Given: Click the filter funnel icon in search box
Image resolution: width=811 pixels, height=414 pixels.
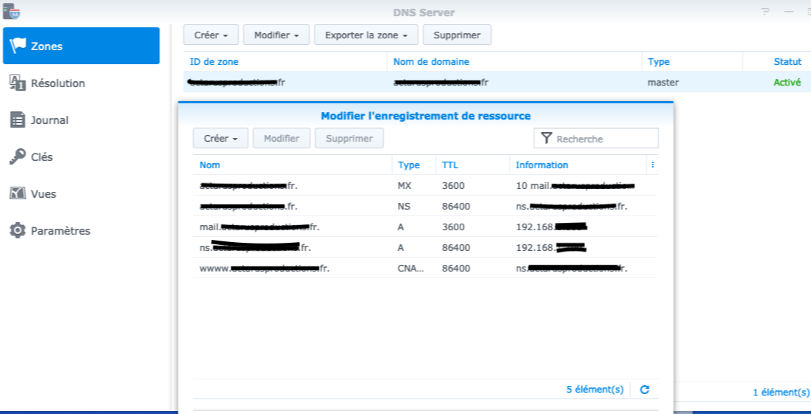Looking at the screenshot, I should [546, 138].
